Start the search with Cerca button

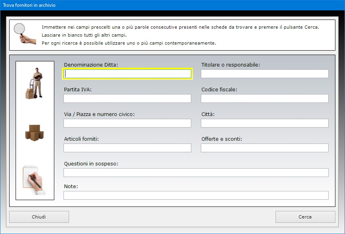point(305,217)
